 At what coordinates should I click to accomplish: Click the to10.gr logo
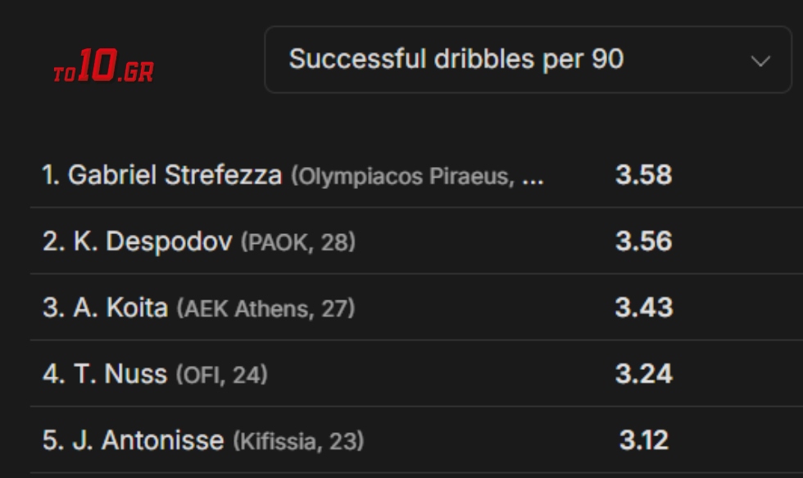103,67
